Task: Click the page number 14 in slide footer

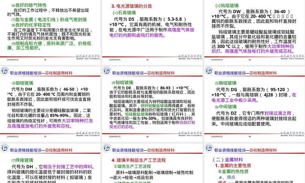Action: (45, 60)
